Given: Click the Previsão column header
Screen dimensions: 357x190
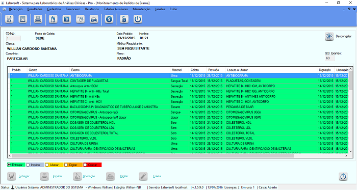Looking at the screenshot, I should tap(215, 70).
